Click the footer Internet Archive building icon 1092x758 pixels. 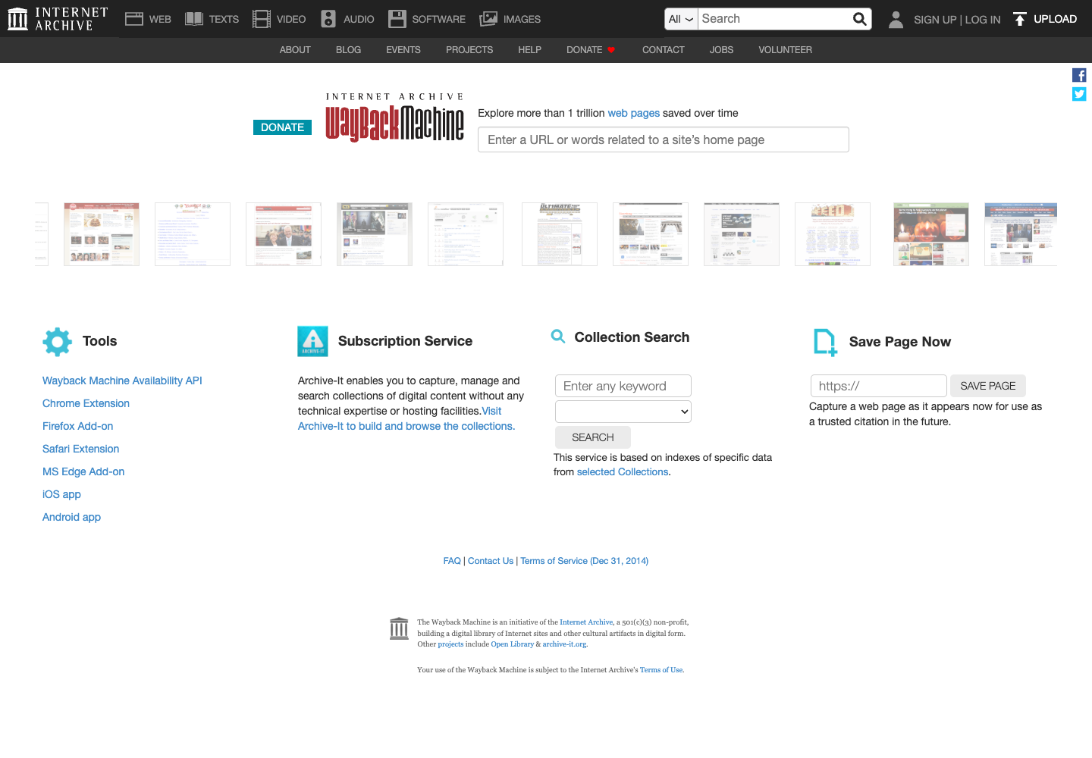pyautogui.click(x=399, y=628)
